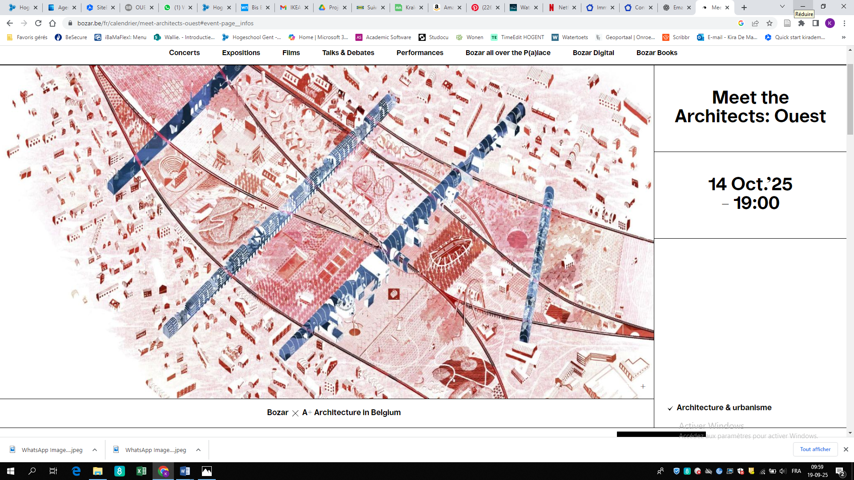Click the plus icon on image corner

click(643, 386)
